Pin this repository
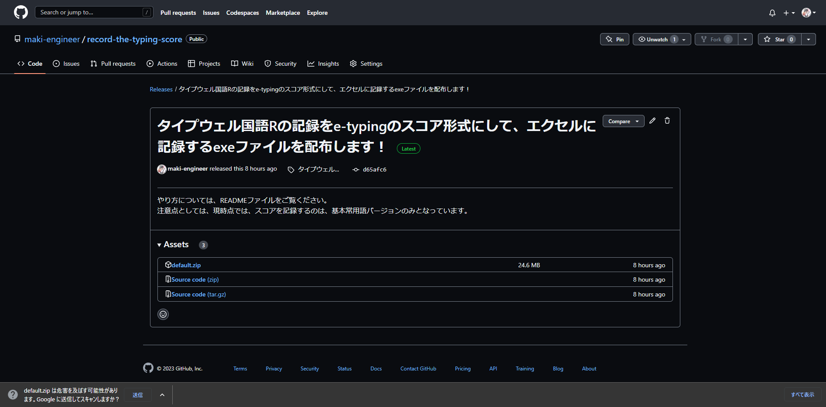826x407 pixels. [x=614, y=39]
